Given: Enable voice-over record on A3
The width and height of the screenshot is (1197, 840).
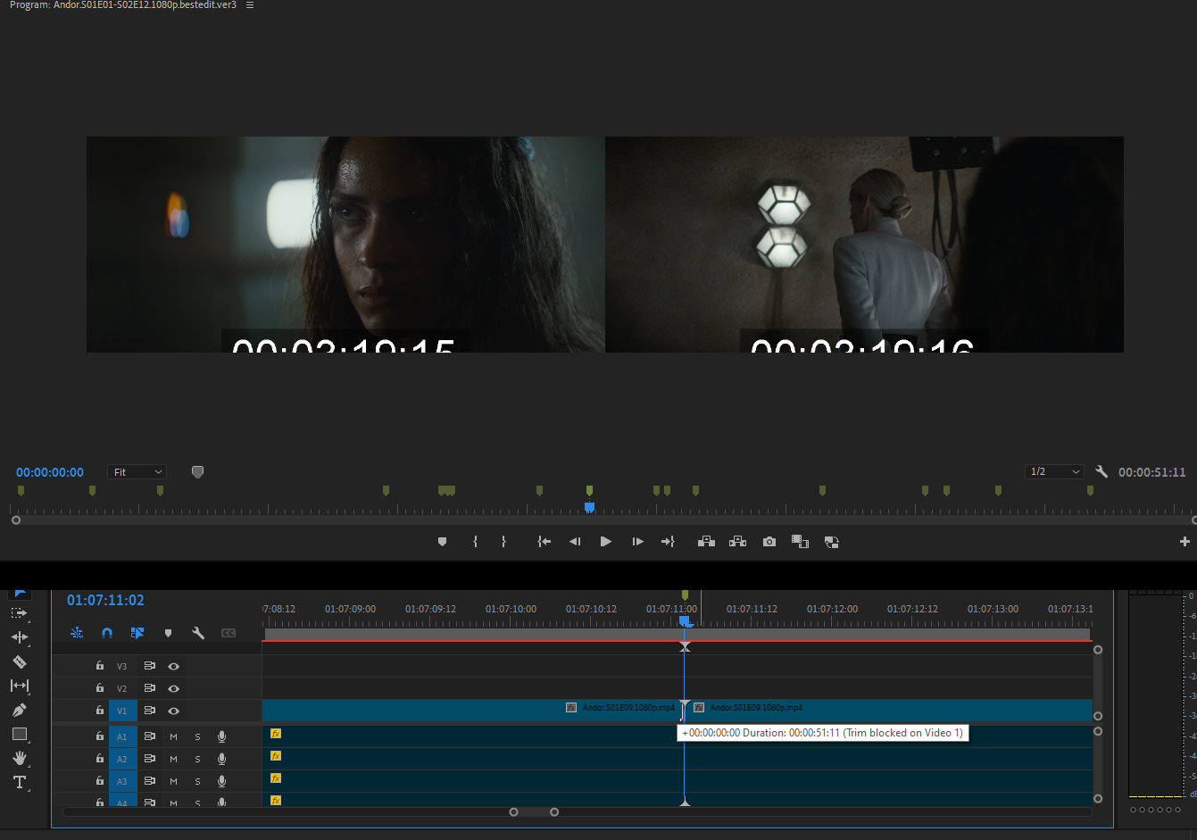Looking at the screenshot, I should (x=221, y=781).
